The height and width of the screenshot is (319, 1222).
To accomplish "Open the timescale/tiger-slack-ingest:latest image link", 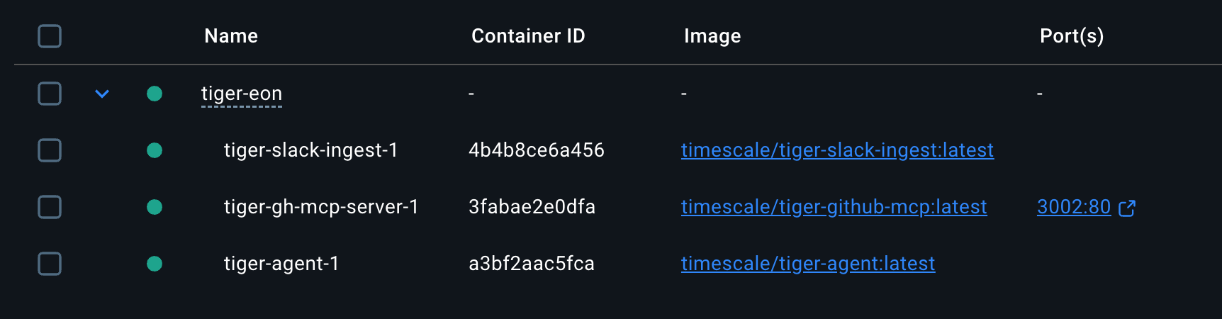I will coord(837,150).
